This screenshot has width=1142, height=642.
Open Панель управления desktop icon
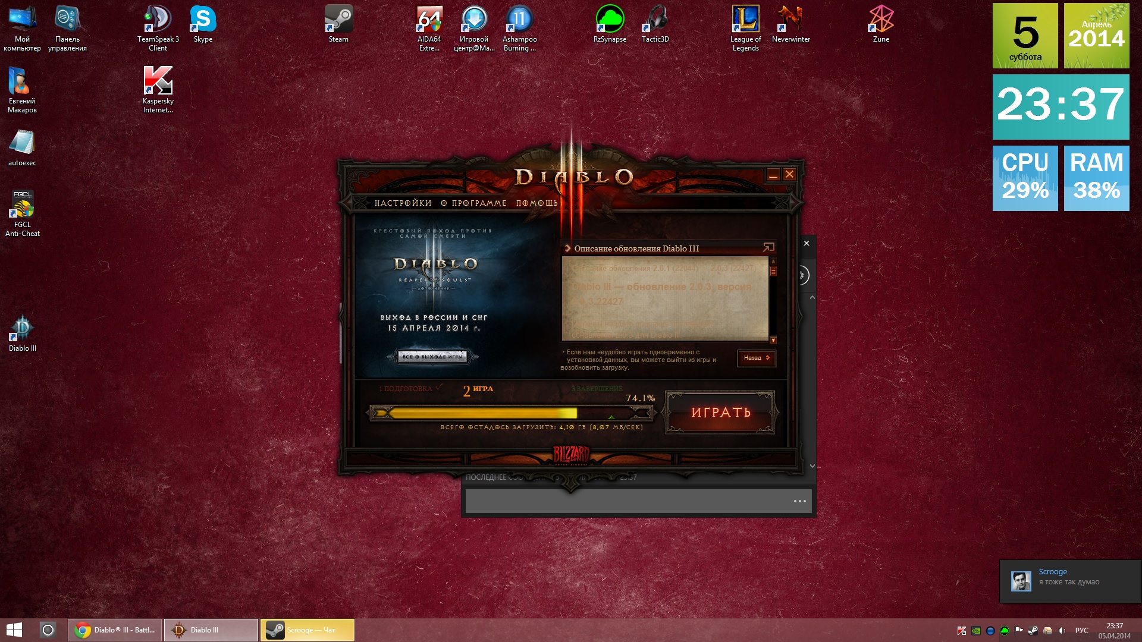[67, 28]
